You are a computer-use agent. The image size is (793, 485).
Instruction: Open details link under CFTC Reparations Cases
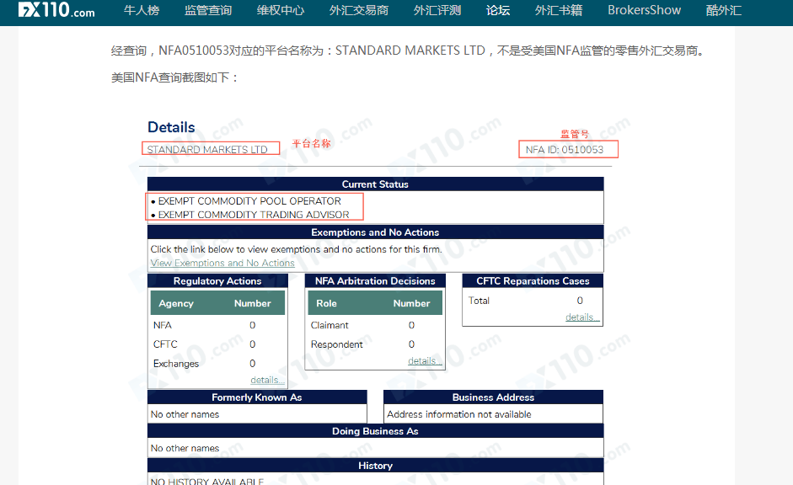click(x=581, y=317)
